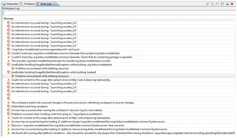Click warning icon of 'Job found still running' row
Image resolution: width=237 pixels, height=138 pixels.
point(9,133)
